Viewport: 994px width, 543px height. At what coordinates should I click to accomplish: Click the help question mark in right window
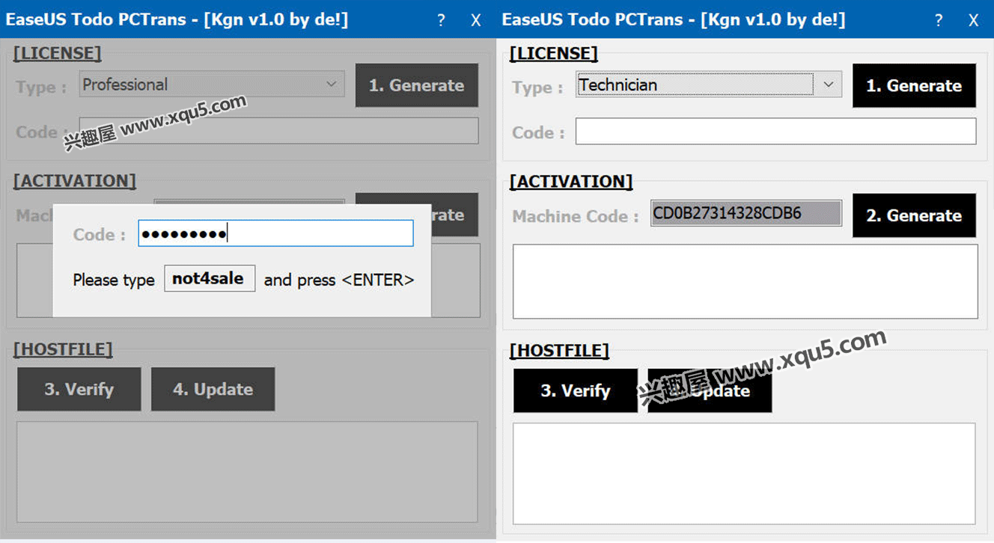click(939, 20)
